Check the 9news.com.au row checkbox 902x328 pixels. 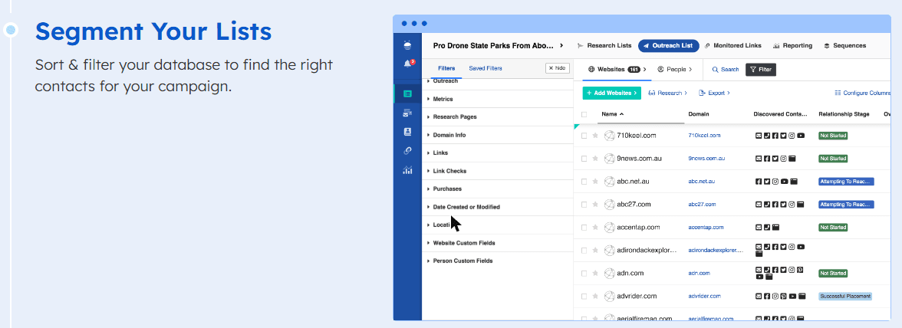coord(584,159)
